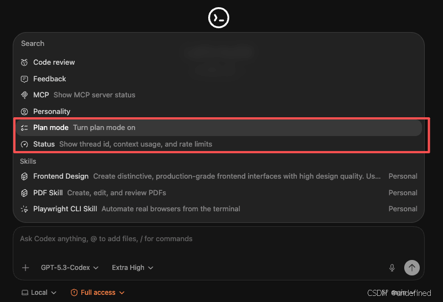Choose MCP Show MCP server status

[219, 95]
